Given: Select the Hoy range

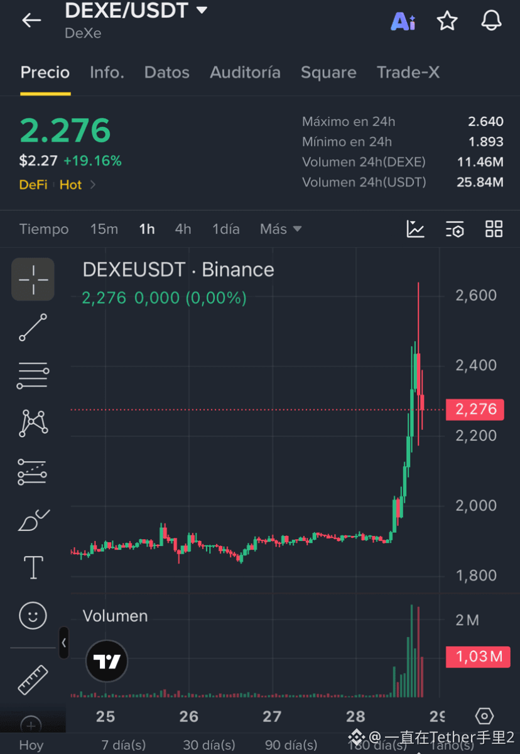Looking at the screenshot, I should [x=31, y=745].
